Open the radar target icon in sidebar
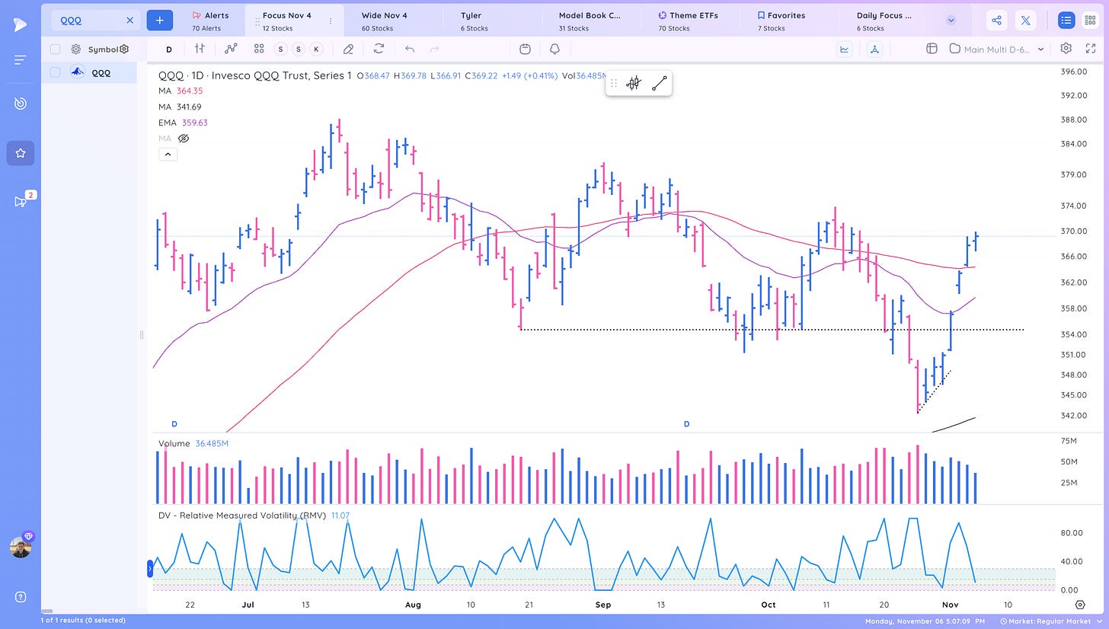This screenshot has width=1109, height=629. point(20,104)
